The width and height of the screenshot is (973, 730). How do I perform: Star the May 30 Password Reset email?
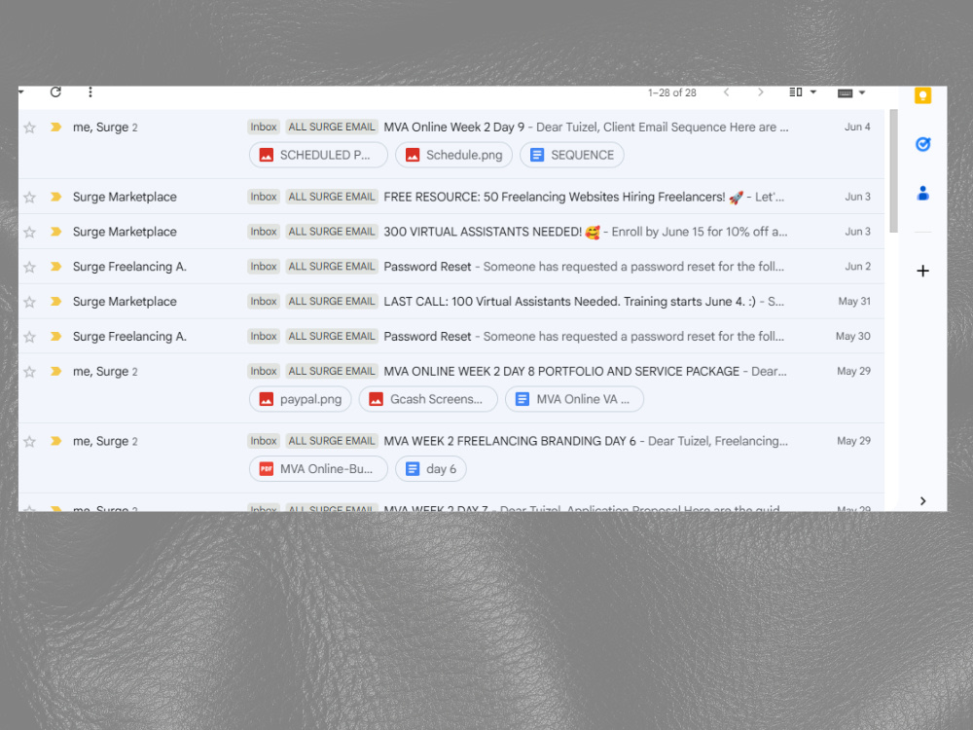29,337
